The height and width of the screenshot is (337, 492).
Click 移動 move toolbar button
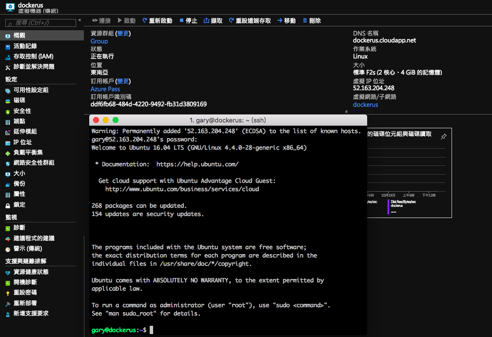287,20
